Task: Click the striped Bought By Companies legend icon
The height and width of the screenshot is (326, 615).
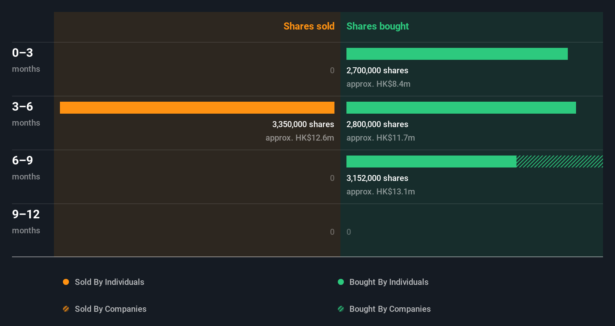Action: pyautogui.click(x=341, y=309)
